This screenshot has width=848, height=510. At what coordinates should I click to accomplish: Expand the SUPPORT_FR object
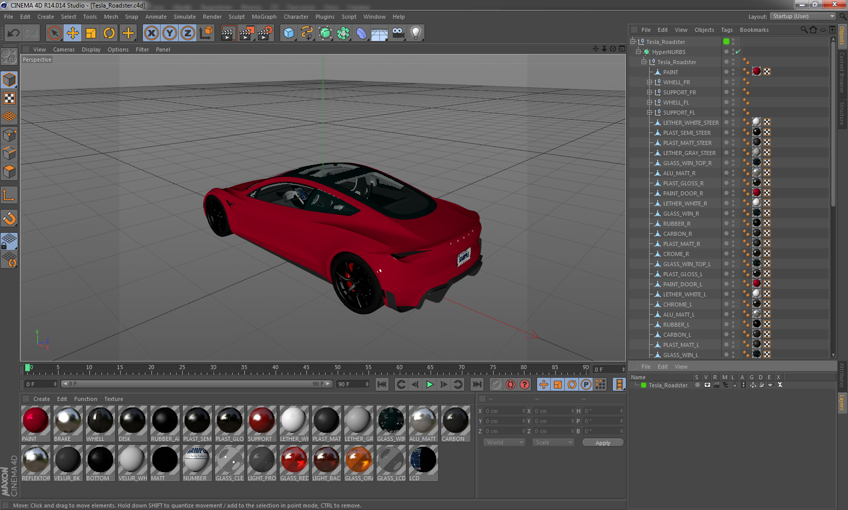[x=650, y=92]
